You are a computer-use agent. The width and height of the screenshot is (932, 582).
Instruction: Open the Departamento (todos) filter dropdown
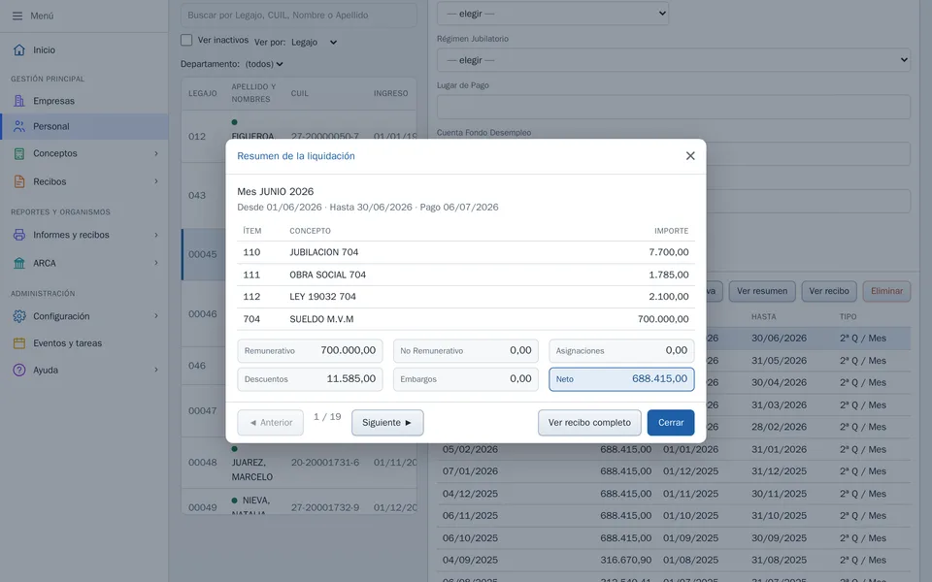[x=264, y=64]
